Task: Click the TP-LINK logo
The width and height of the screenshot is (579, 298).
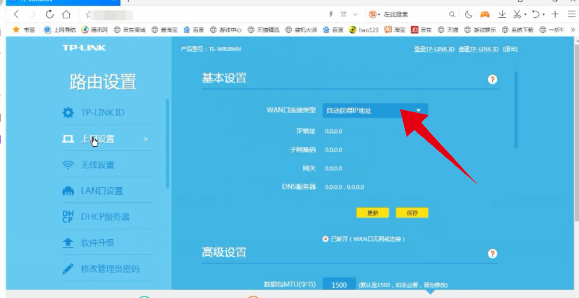Action: 84,48
